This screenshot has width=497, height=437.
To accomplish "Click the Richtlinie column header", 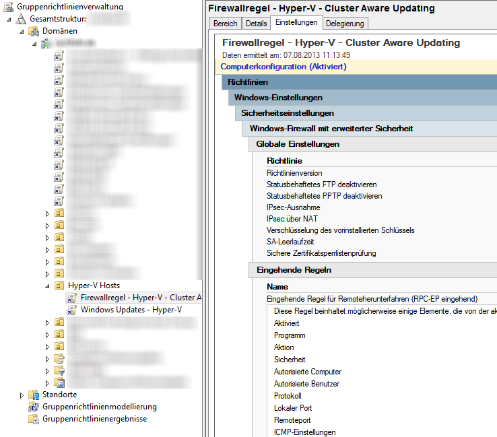I will pyautogui.click(x=284, y=161).
